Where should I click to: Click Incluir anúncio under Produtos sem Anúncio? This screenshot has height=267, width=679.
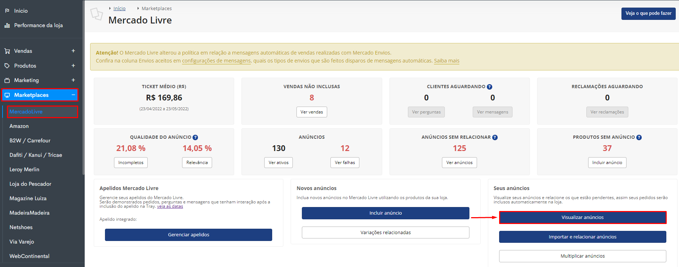tap(607, 163)
